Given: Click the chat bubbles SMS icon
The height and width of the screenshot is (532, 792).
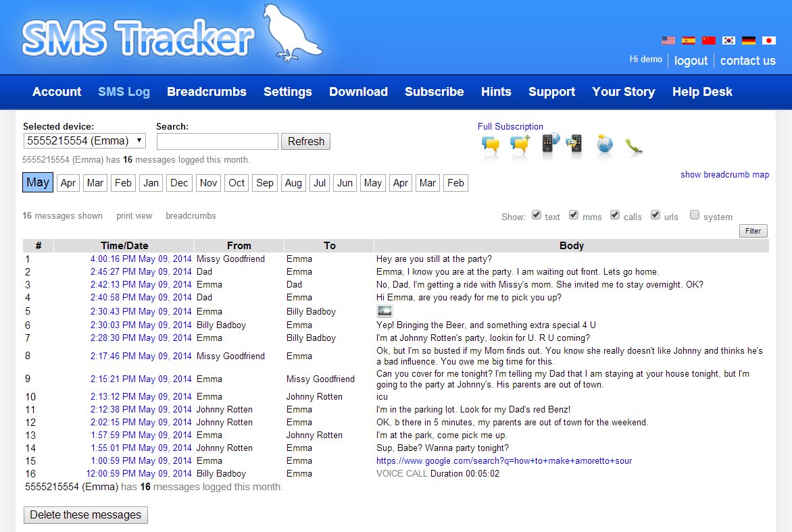Looking at the screenshot, I should point(491,145).
